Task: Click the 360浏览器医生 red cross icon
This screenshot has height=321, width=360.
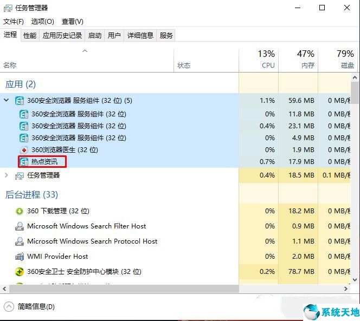Action: pyautogui.click(x=24, y=150)
